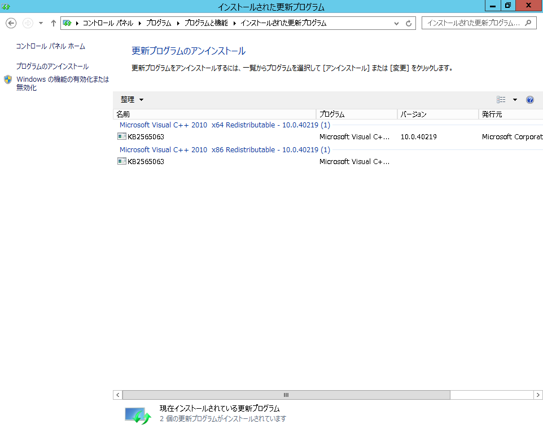Restore down the window

(x=507, y=6)
